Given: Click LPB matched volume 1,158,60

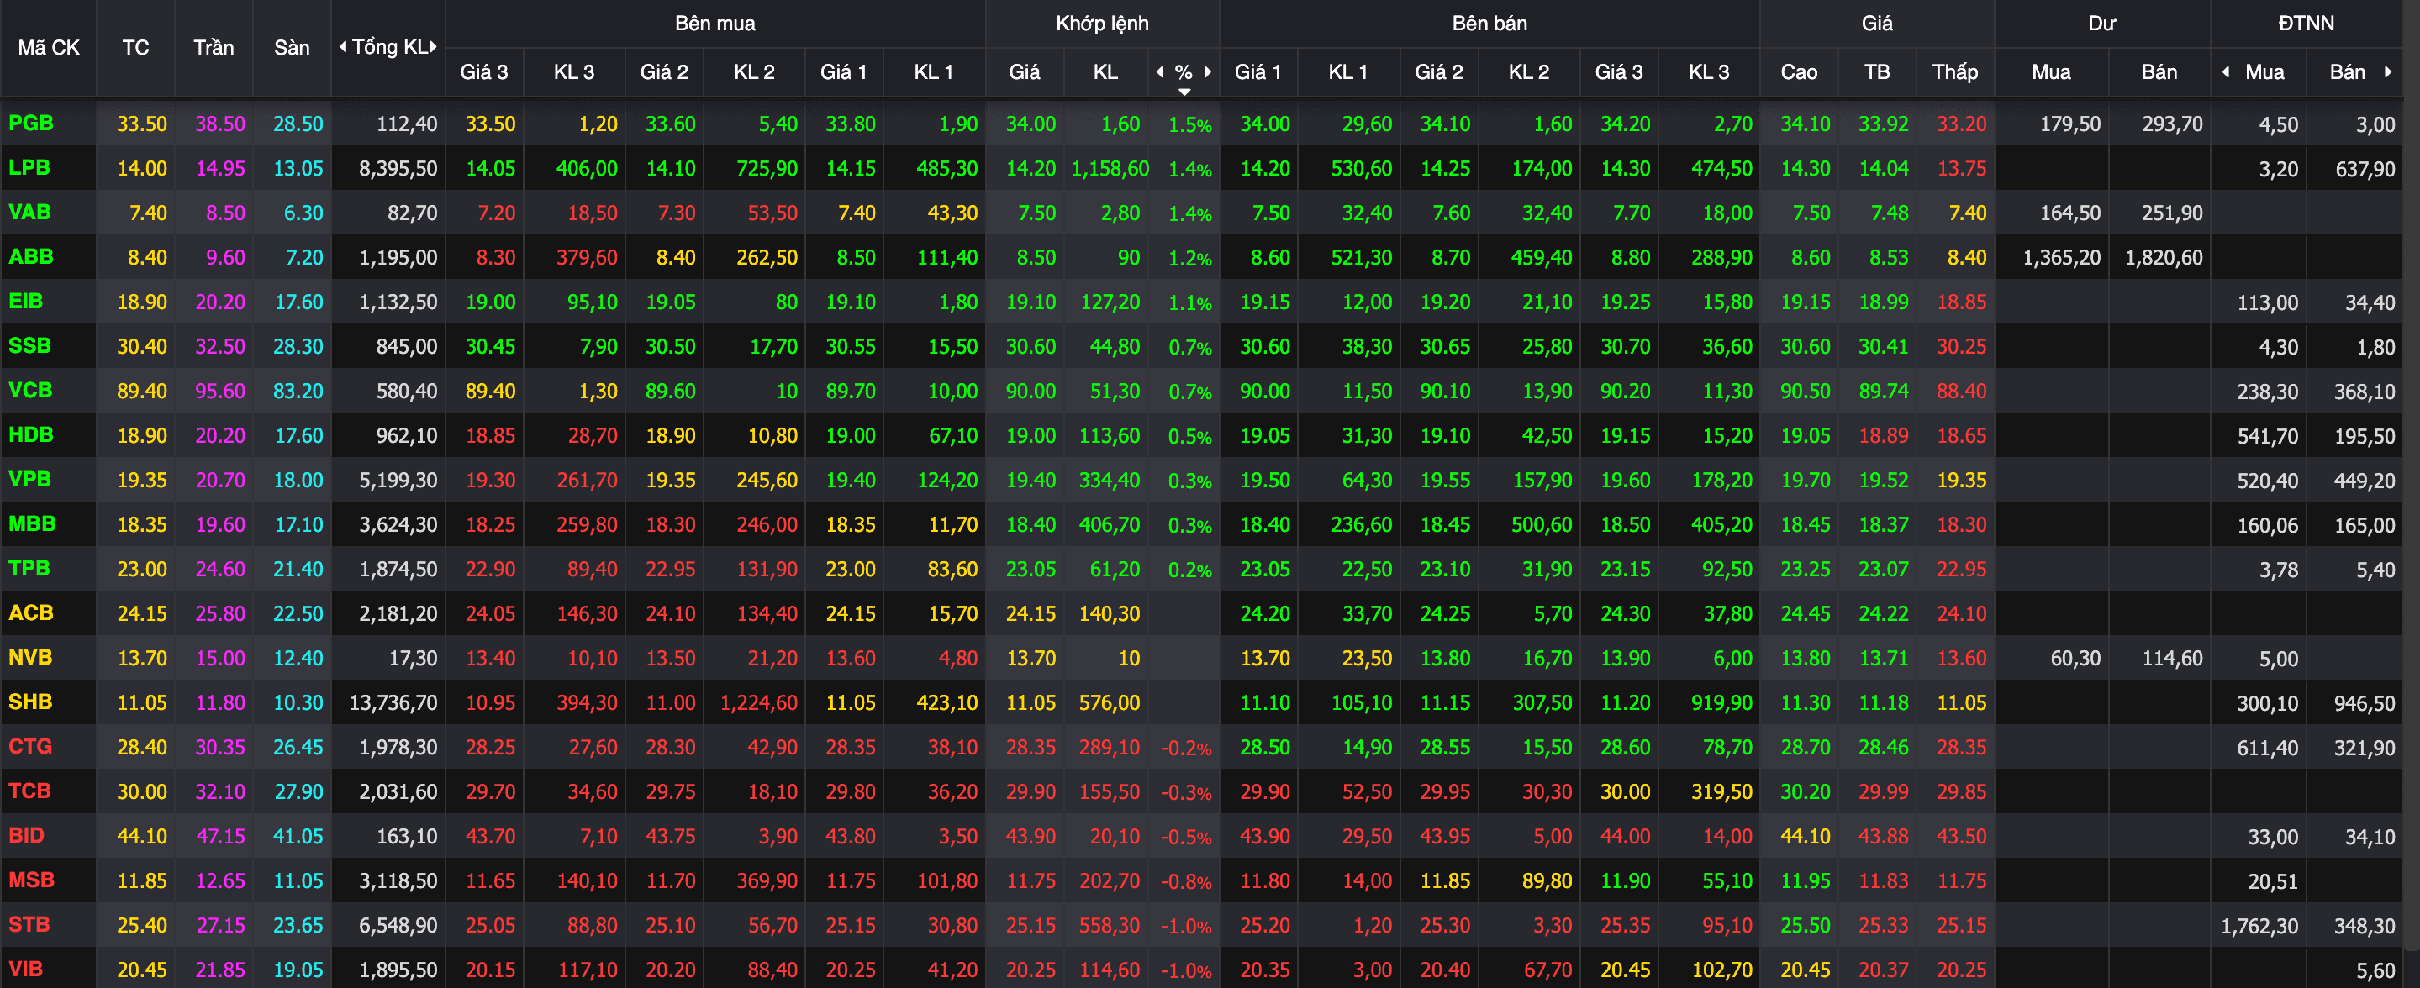Looking at the screenshot, I should pyautogui.click(x=1110, y=168).
